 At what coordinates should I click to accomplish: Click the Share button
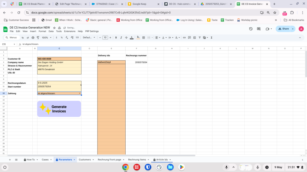pyautogui.click(x=283, y=29)
